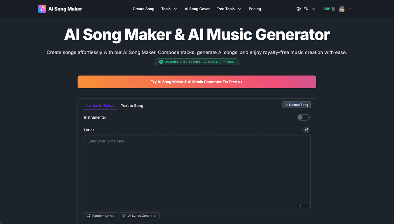Viewport: 394px width, 224px height.
Task: Click the credits coin stack icon
Action: point(334,9)
